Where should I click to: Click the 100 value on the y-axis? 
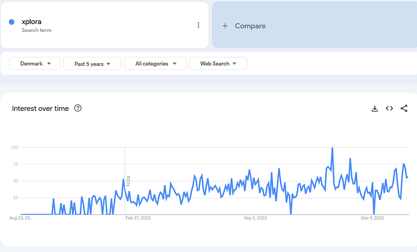[15, 148]
